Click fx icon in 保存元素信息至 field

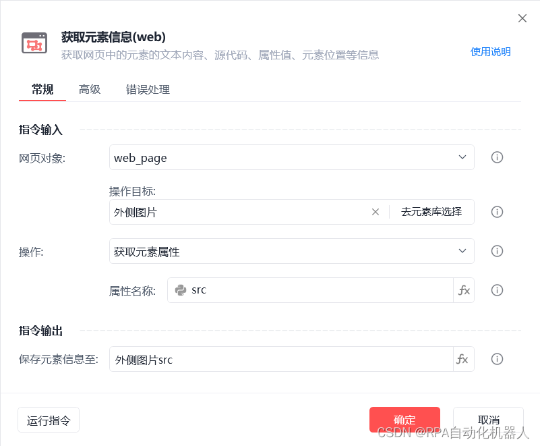463,359
